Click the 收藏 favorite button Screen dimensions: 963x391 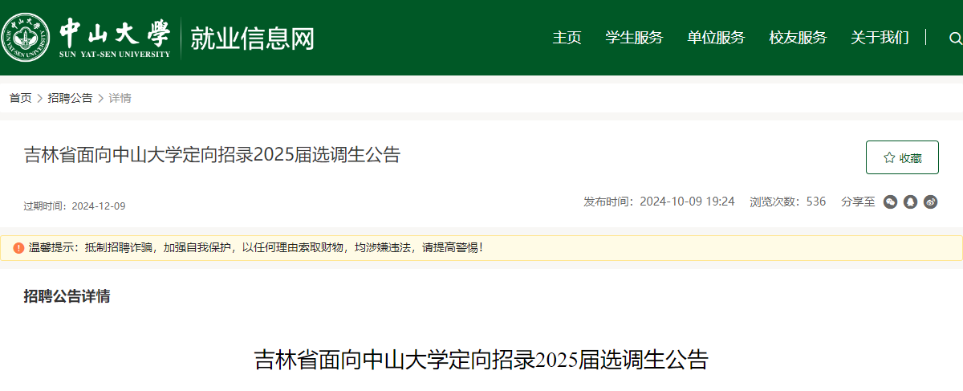902,157
